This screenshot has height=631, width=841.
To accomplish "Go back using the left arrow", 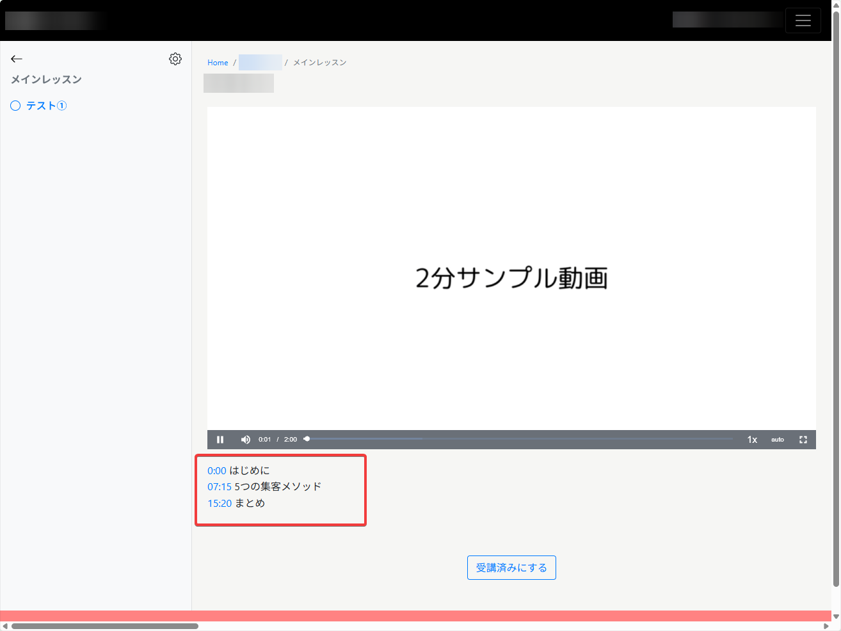I will coord(17,59).
